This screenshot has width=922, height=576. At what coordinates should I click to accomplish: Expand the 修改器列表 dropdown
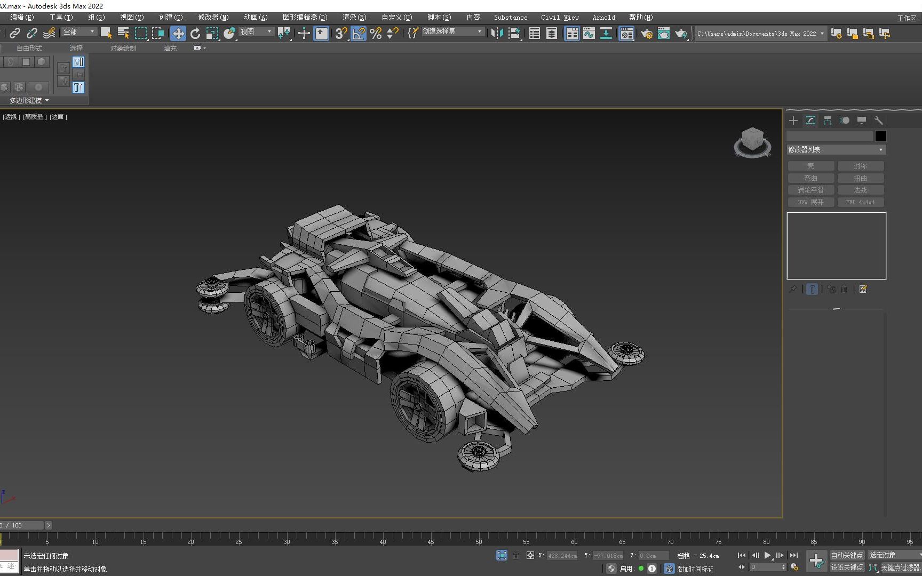(836, 150)
